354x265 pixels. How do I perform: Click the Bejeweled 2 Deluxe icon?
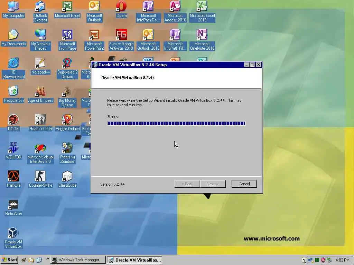[67, 68]
